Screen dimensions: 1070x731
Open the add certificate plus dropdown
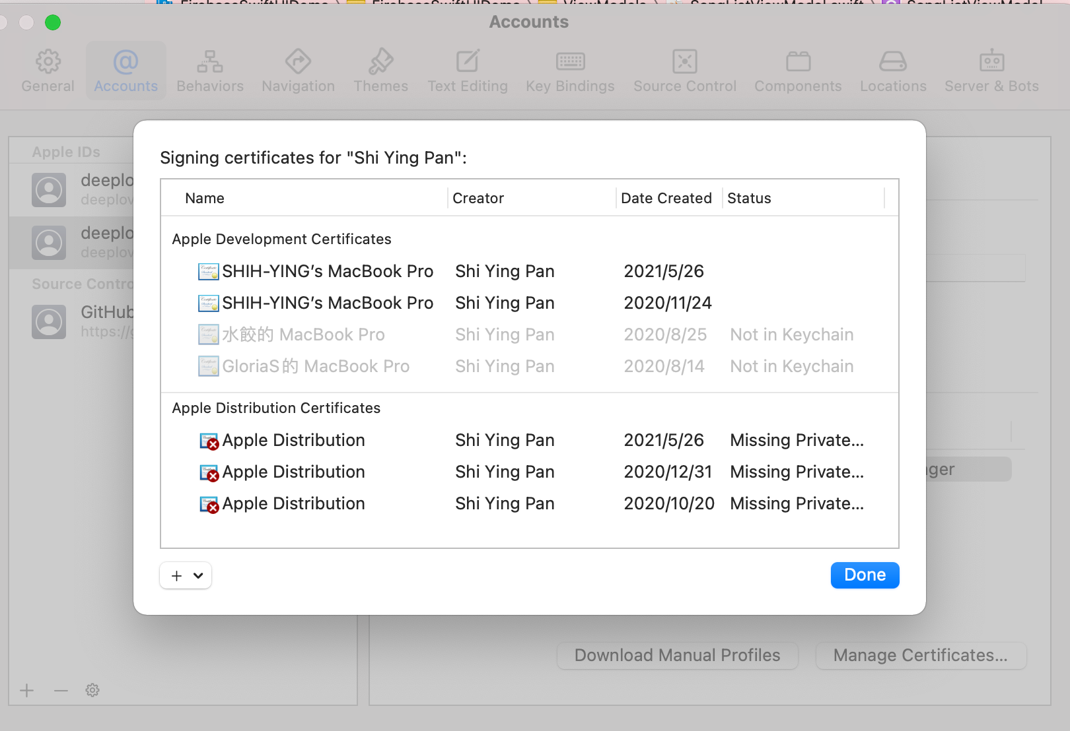[186, 575]
